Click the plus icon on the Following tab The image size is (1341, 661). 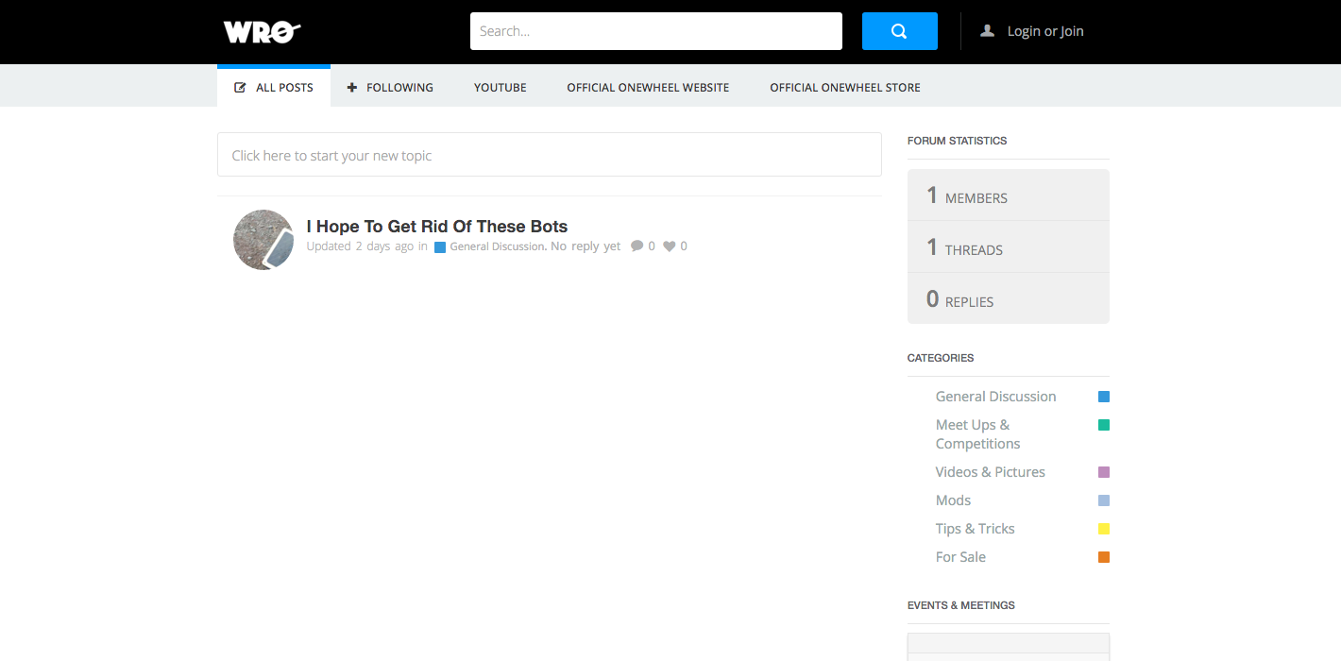(351, 87)
